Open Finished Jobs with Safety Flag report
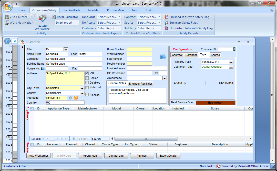The image size is (277, 171). 187,17
